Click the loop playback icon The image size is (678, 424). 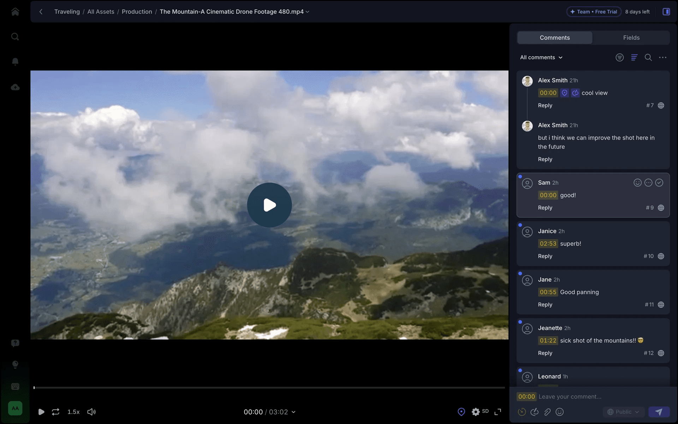click(x=55, y=412)
